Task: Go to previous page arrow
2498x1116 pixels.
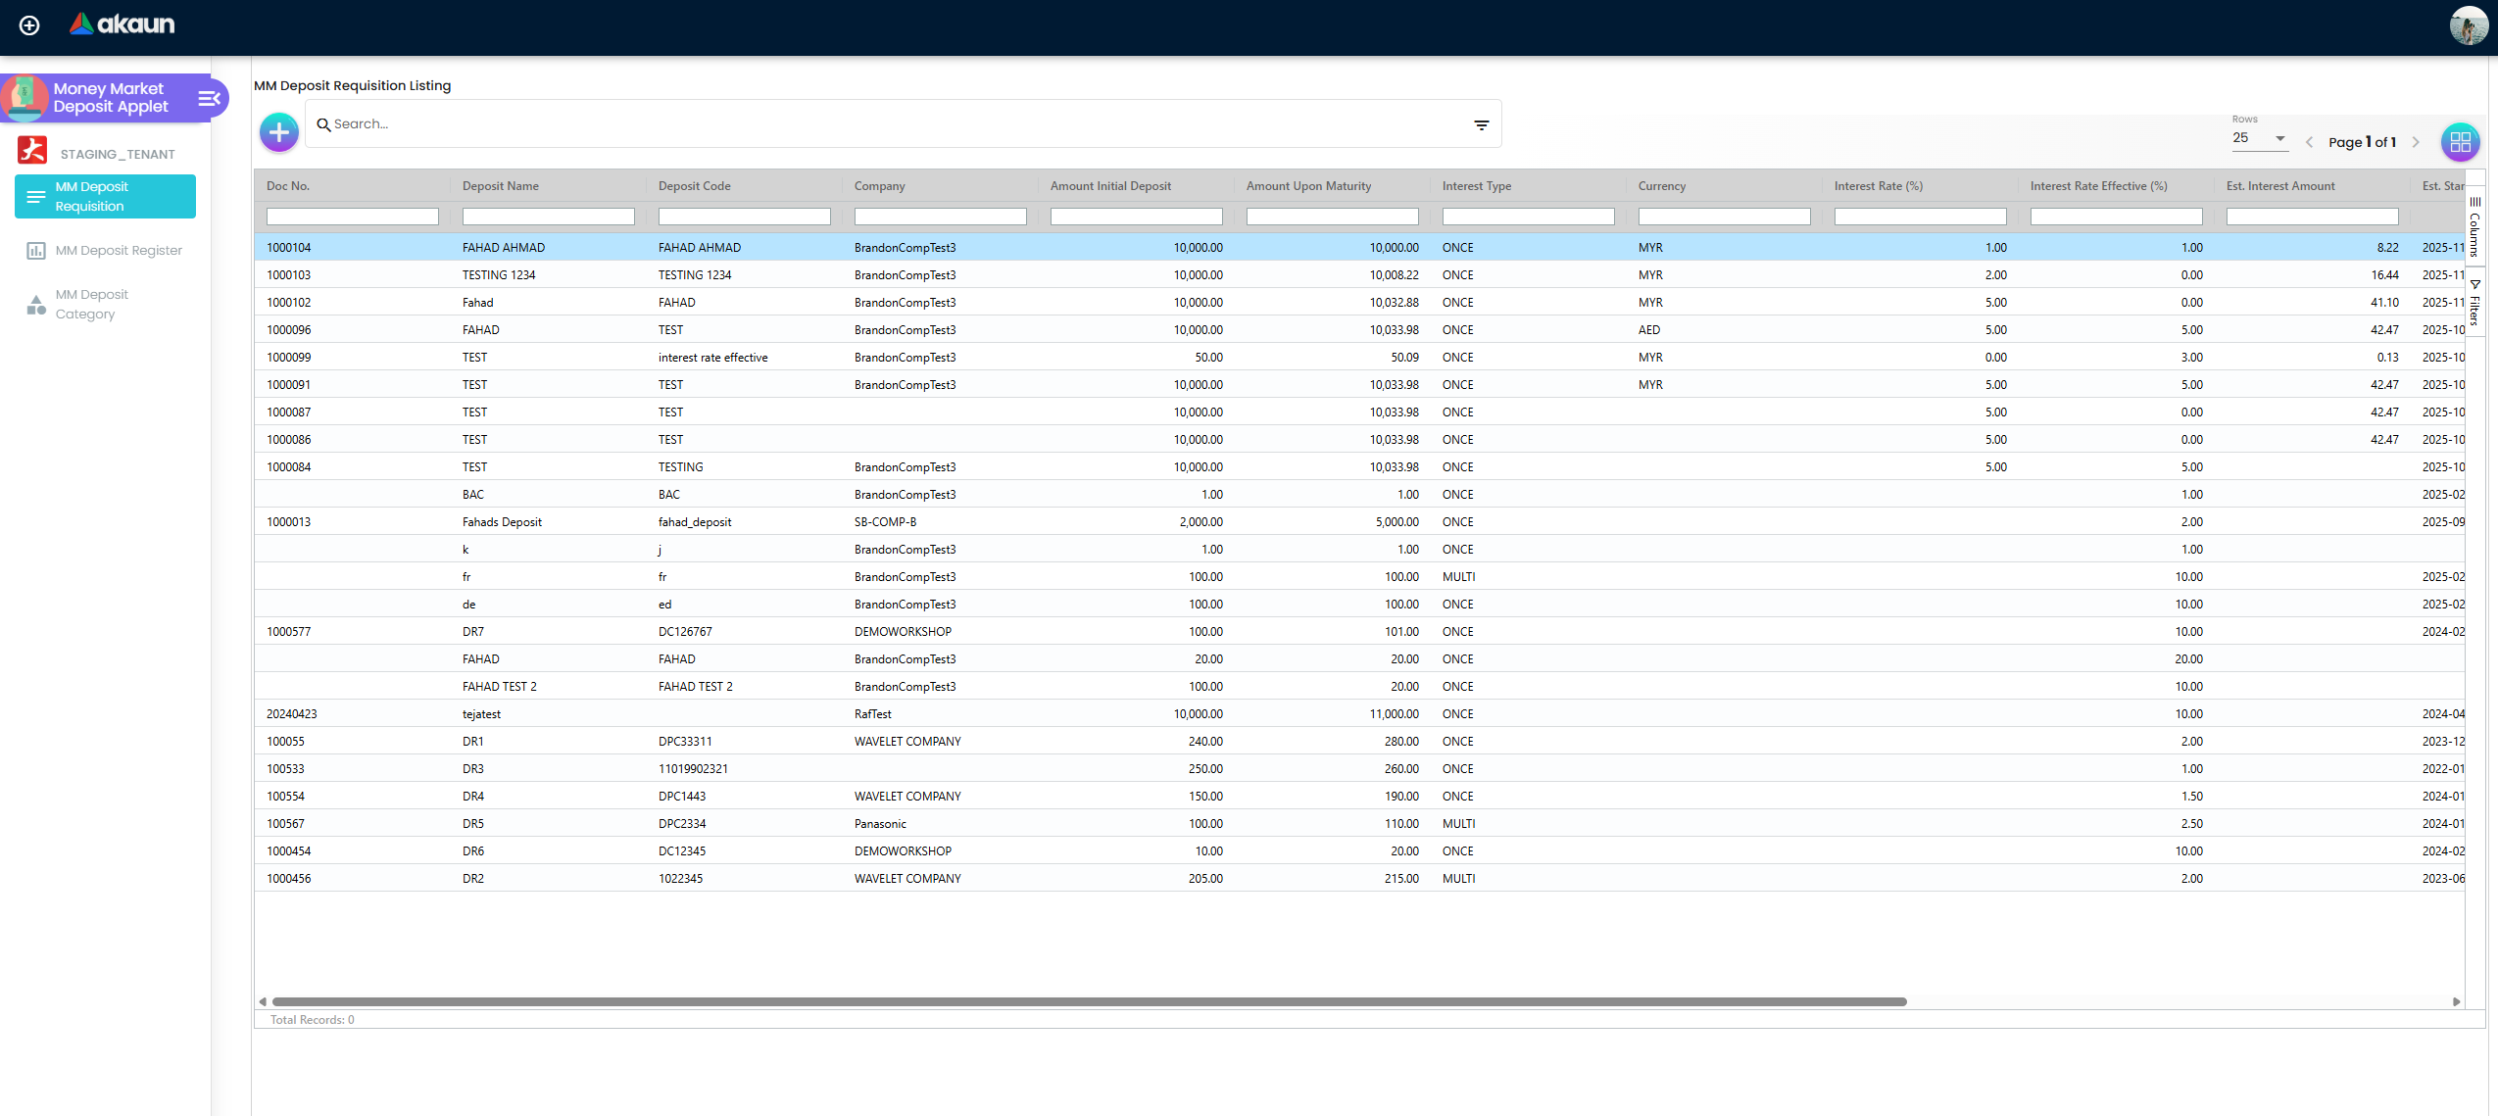Action: point(2309,142)
